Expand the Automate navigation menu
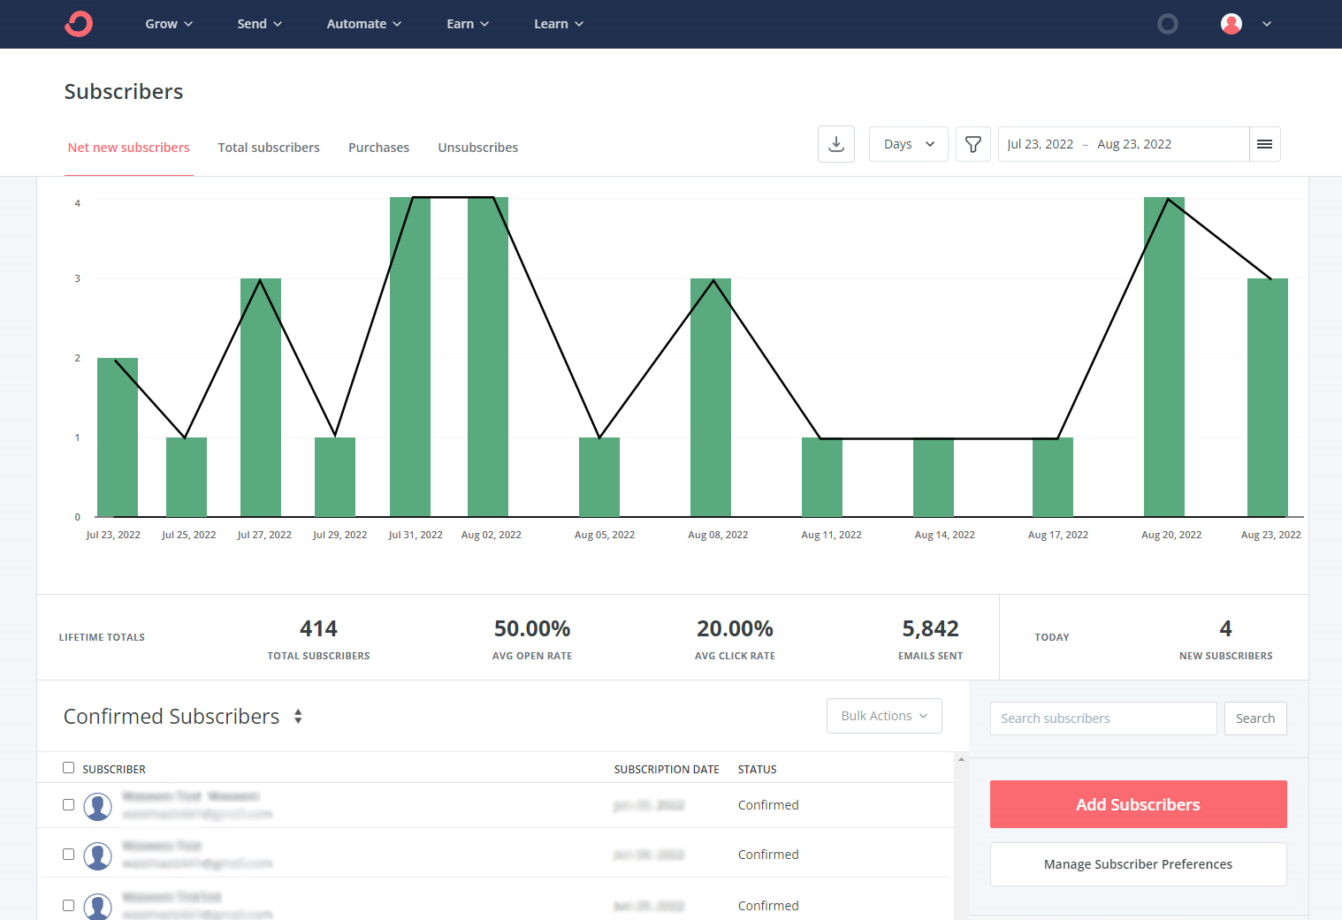1342x920 pixels. (364, 24)
